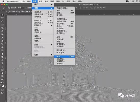The width and height of the screenshot is (140, 102).
Task: Choose 去色 from the adjustments submenu
Action: [64, 56]
